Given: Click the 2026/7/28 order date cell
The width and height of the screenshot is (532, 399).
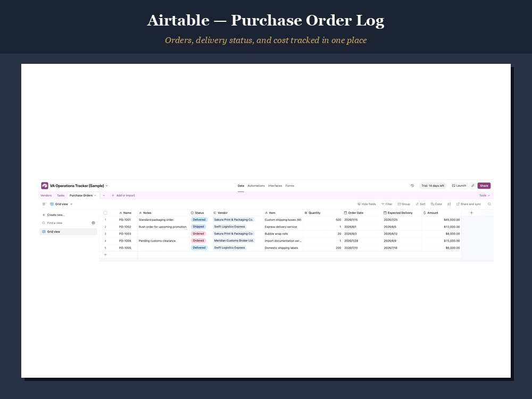Looking at the screenshot, I should 362,240.
